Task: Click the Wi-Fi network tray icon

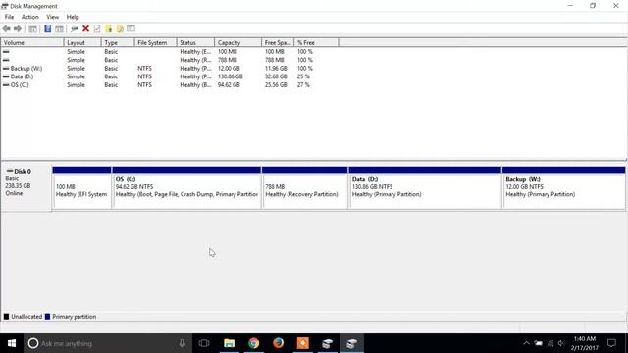Action: coord(550,343)
